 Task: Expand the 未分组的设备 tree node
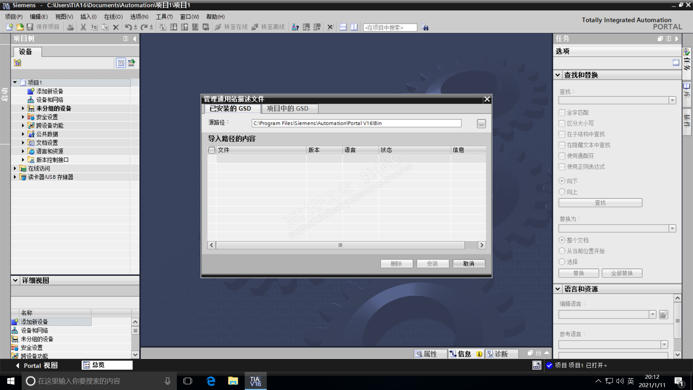(23, 108)
